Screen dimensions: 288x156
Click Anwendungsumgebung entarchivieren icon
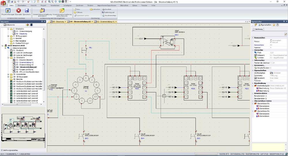[x=62, y=11]
